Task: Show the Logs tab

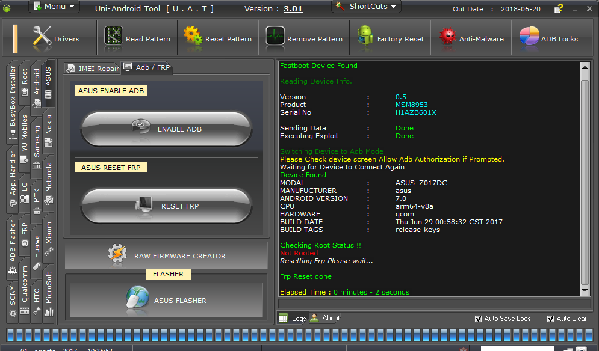Action: click(x=293, y=318)
